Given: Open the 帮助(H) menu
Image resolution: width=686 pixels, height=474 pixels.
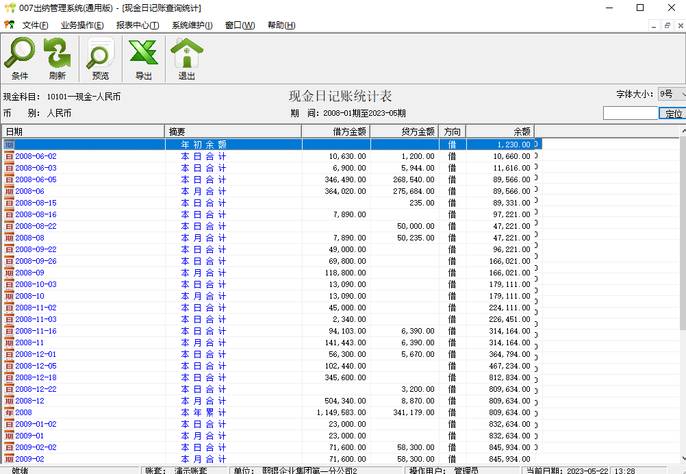Looking at the screenshot, I should coord(281,25).
